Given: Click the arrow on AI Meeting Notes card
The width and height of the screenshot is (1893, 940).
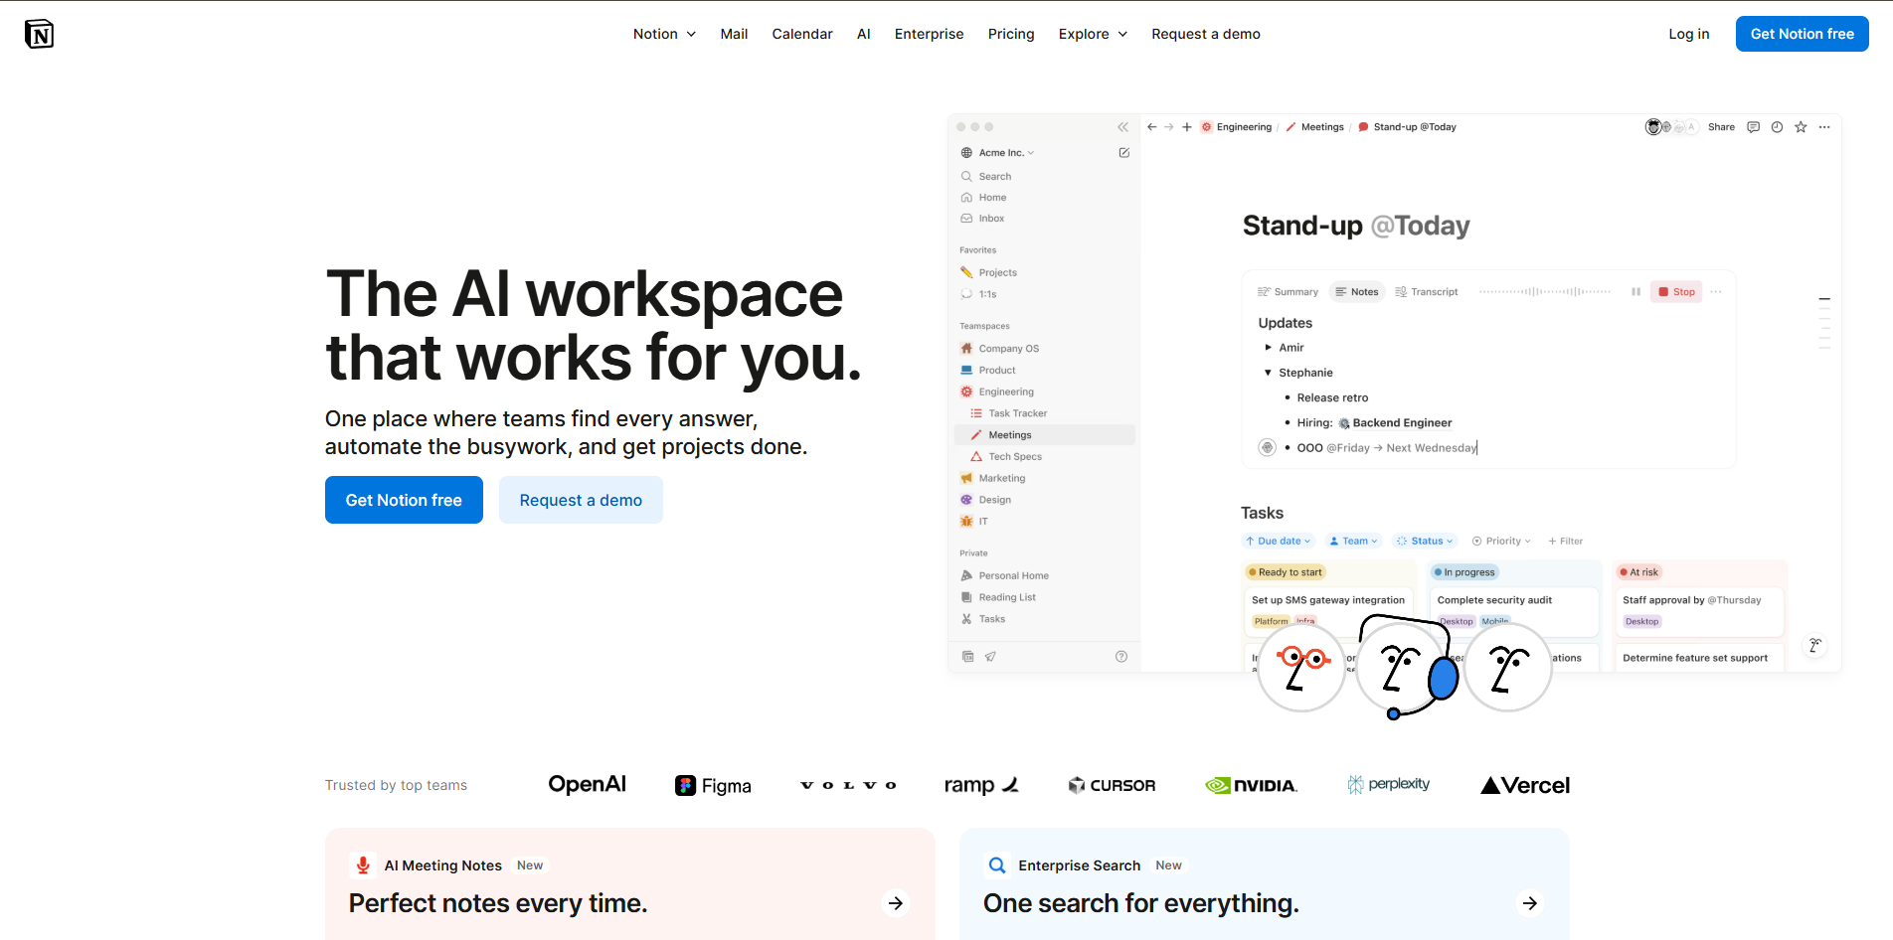Looking at the screenshot, I should pyautogui.click(x=896, y=903).
